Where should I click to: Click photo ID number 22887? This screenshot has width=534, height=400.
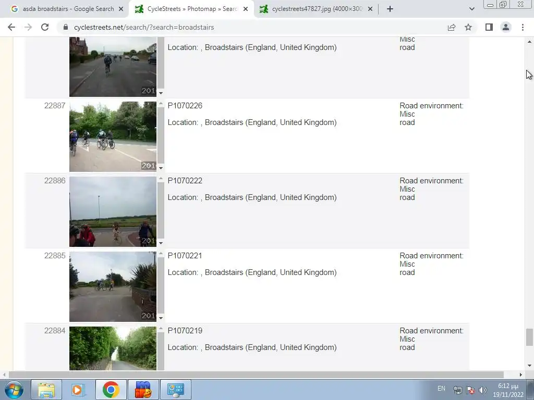coord(54,106)
